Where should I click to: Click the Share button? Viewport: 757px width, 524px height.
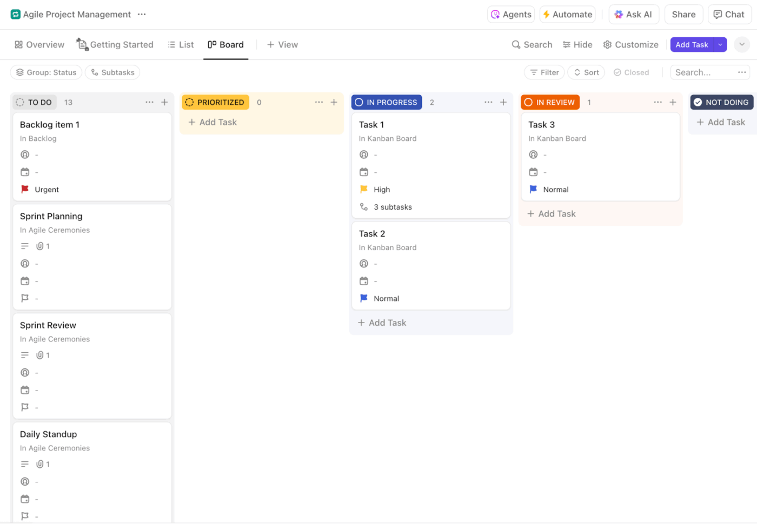click(683, 14)
